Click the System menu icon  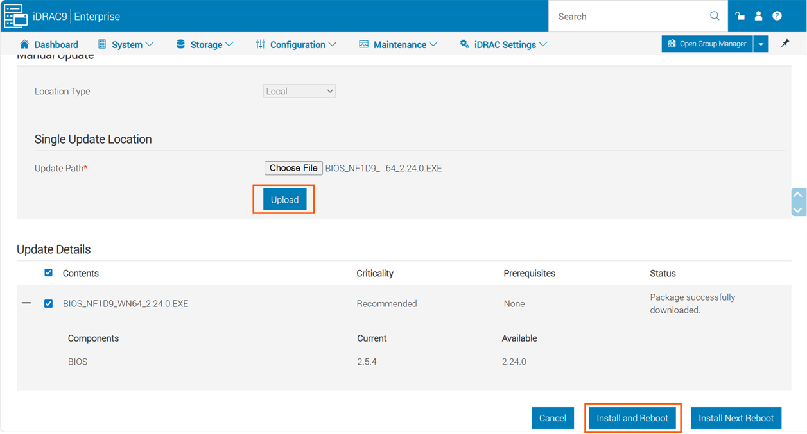click(x=102, y=44)
